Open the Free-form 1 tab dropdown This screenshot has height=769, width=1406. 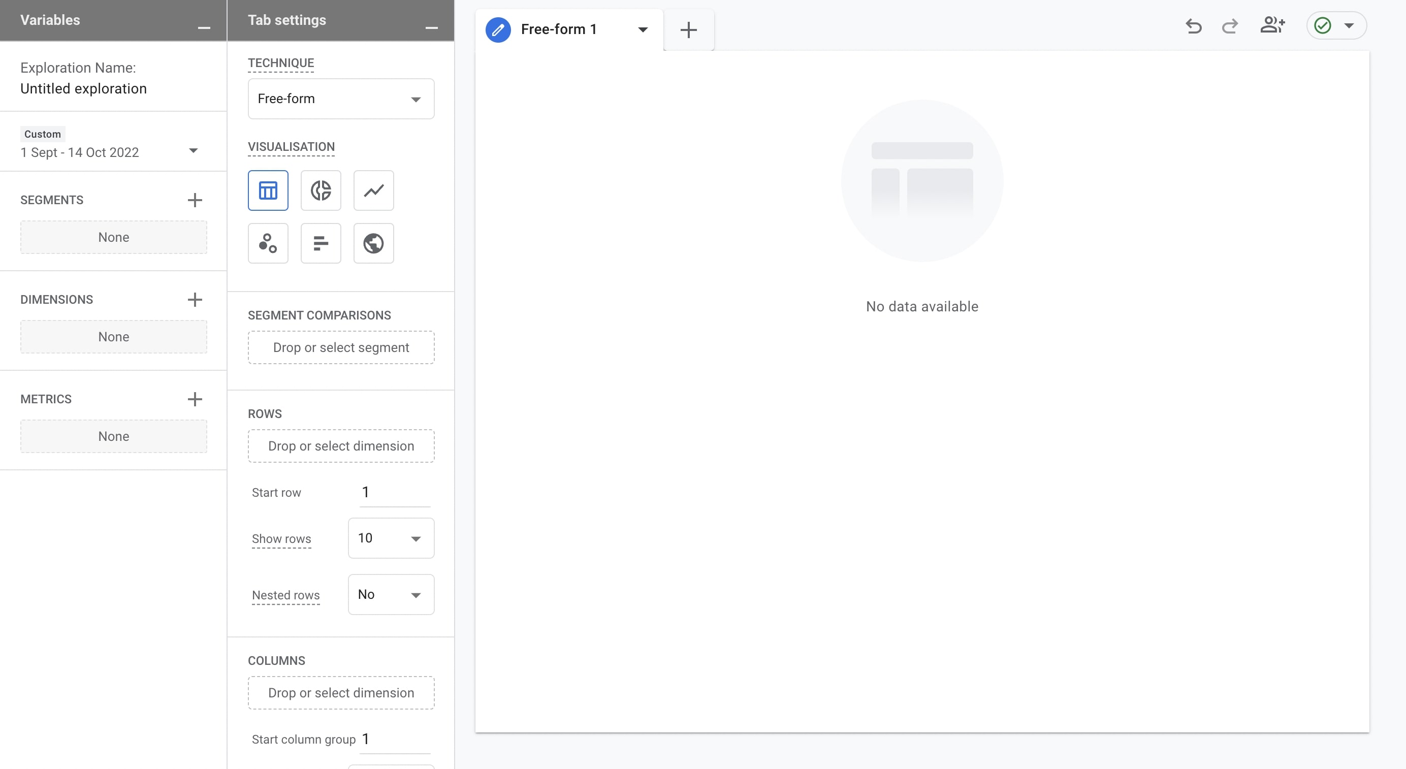tap(644, 28)
